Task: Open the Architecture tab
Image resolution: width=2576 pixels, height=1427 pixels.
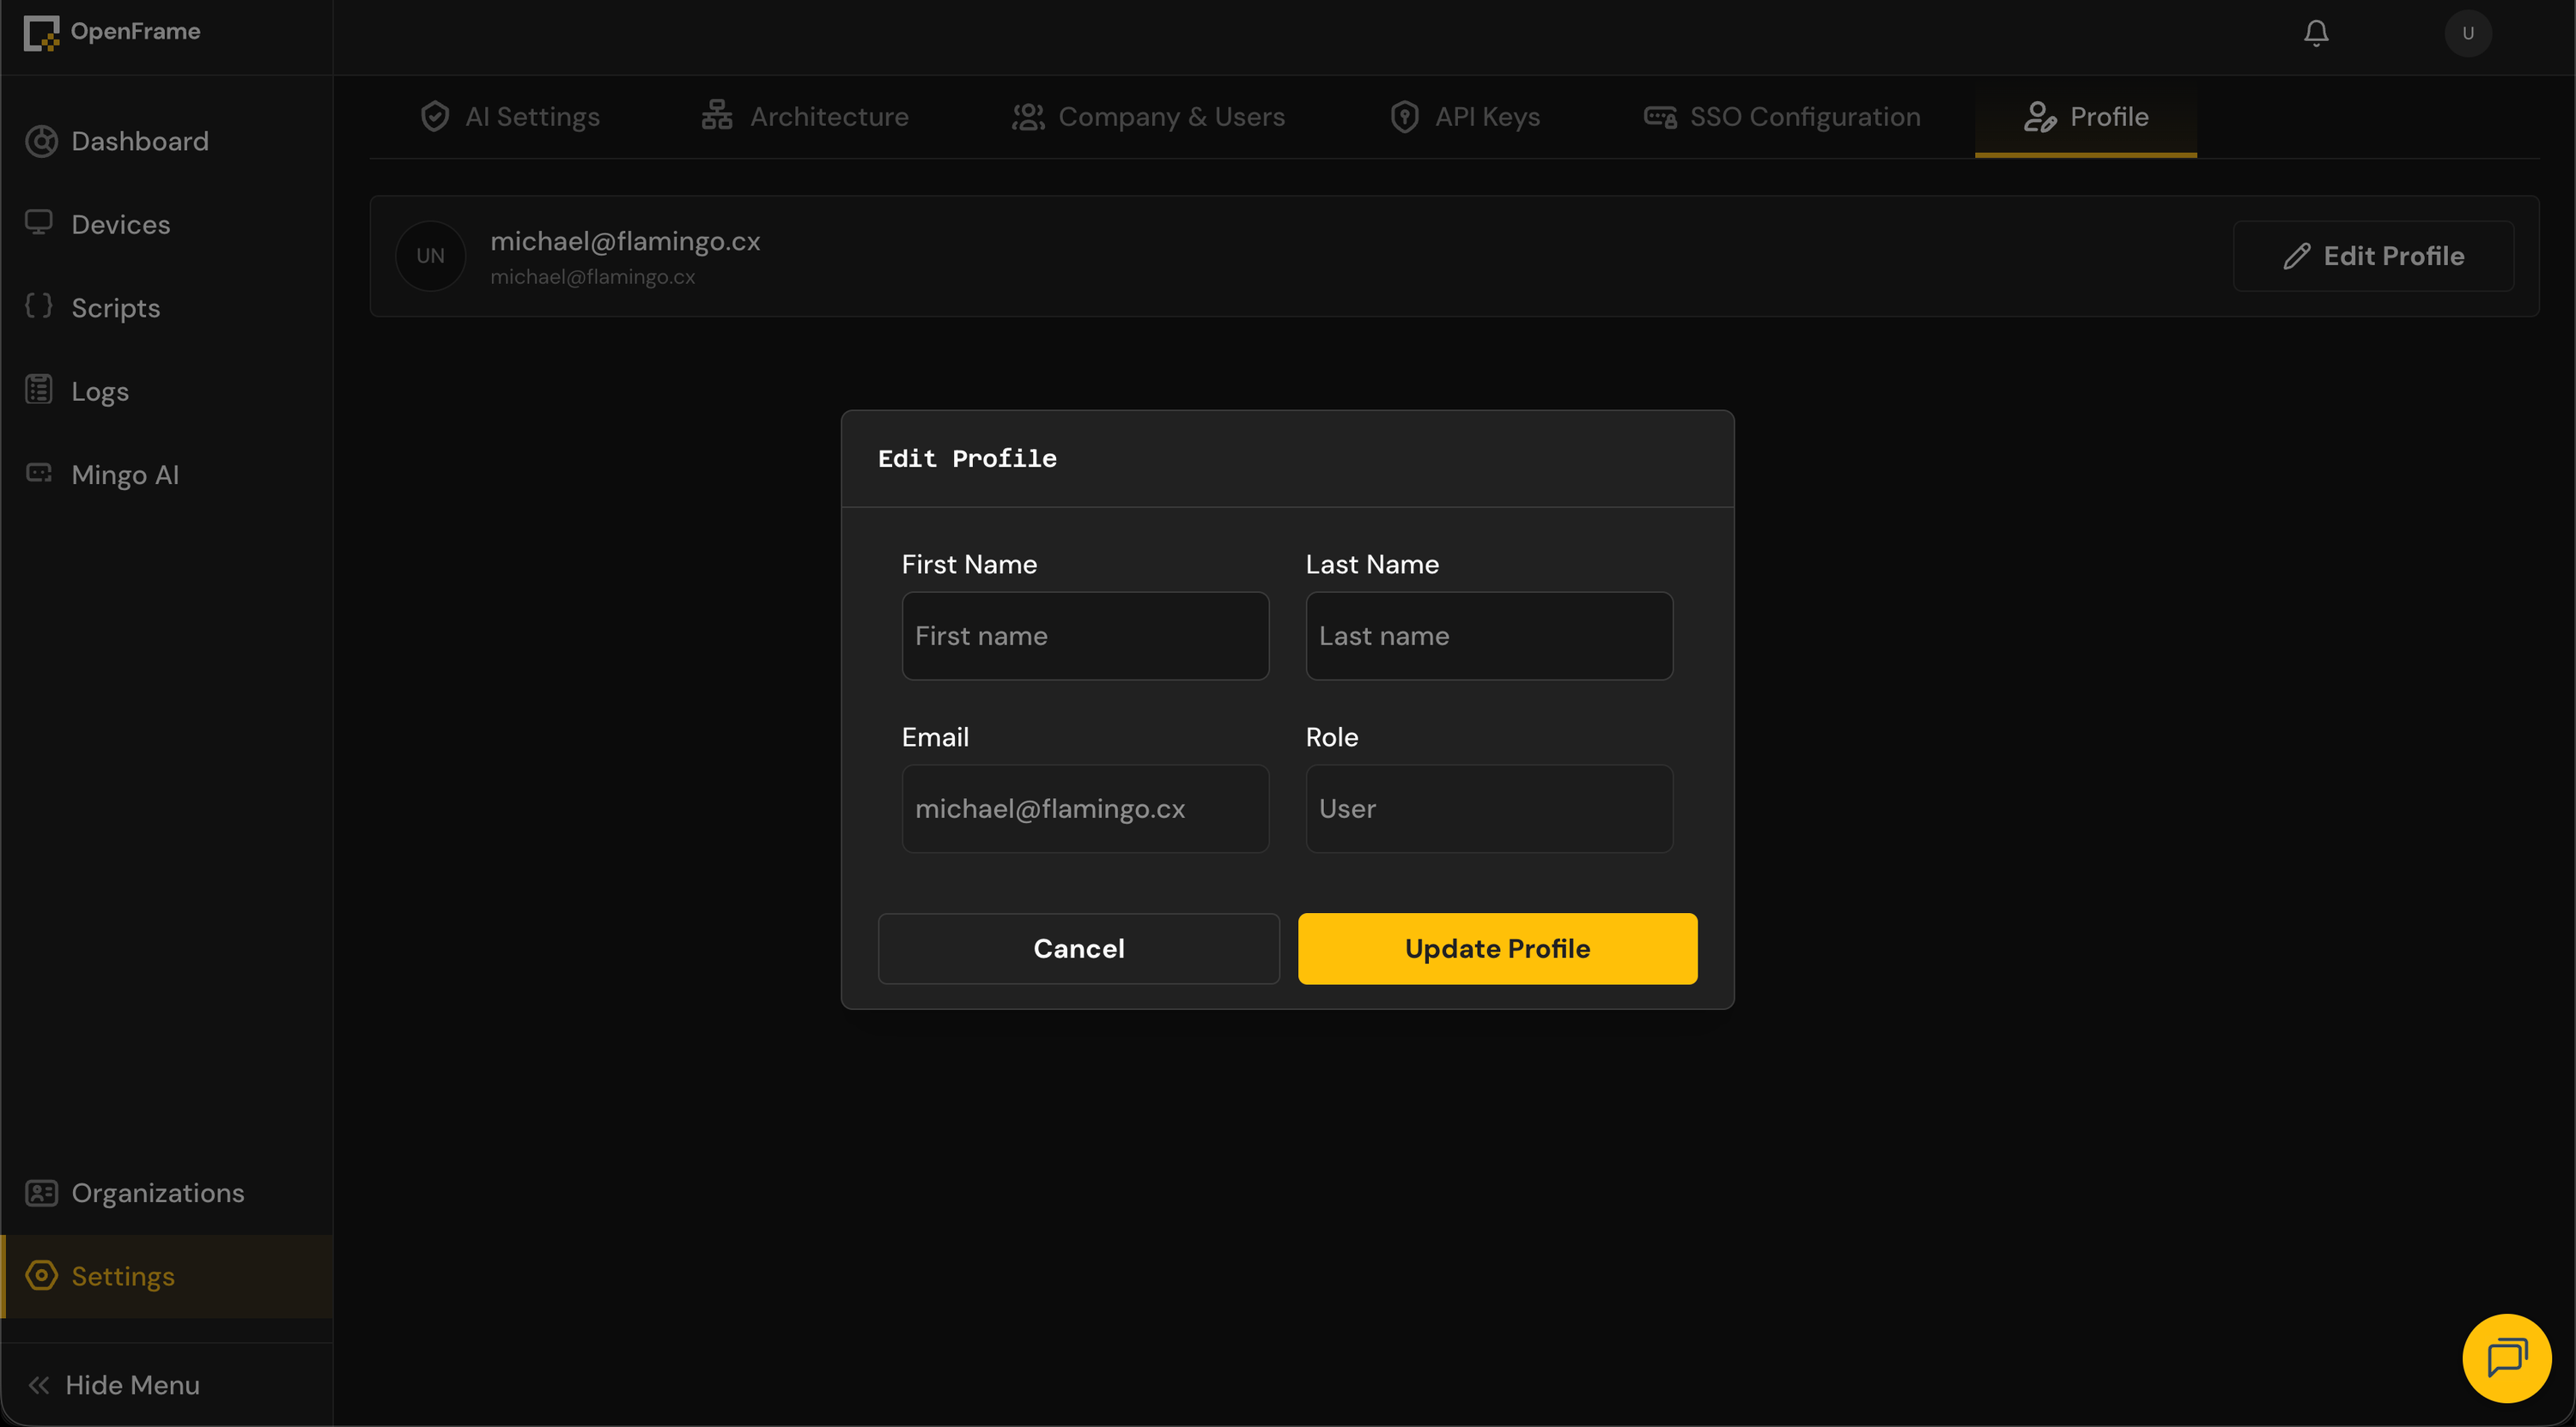Action: pos(805,117)
